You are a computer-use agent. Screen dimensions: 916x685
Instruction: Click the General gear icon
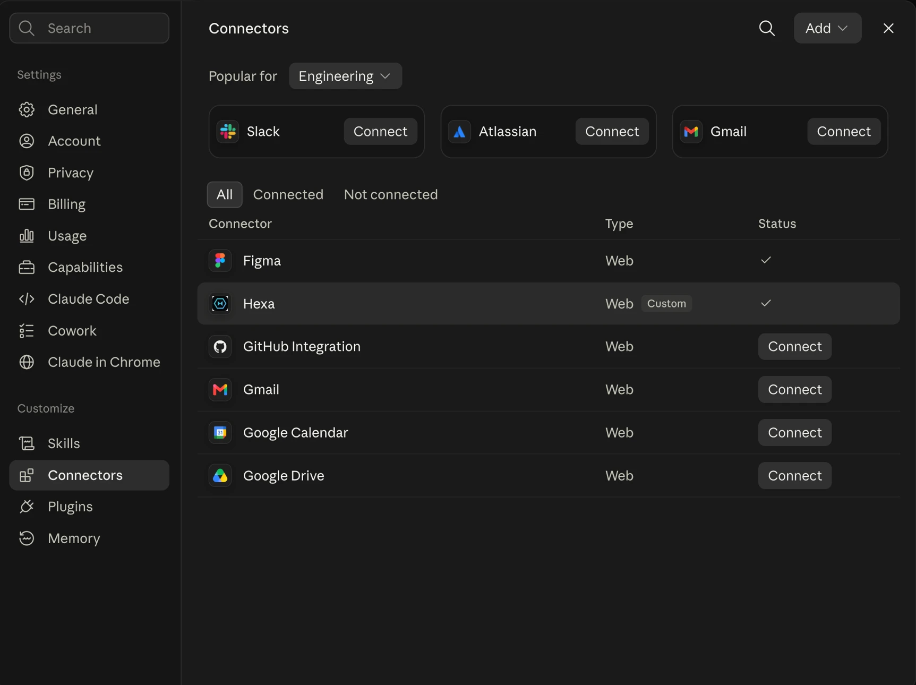27,109
